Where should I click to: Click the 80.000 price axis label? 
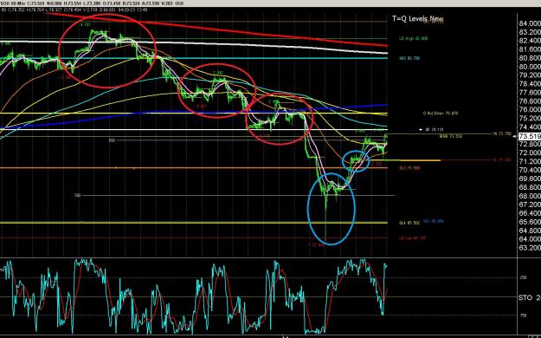(x=530, y=67)
